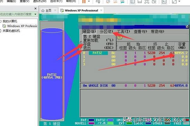
Task: Open the 硬盘(D) menu
Action: tap(89, 31)
